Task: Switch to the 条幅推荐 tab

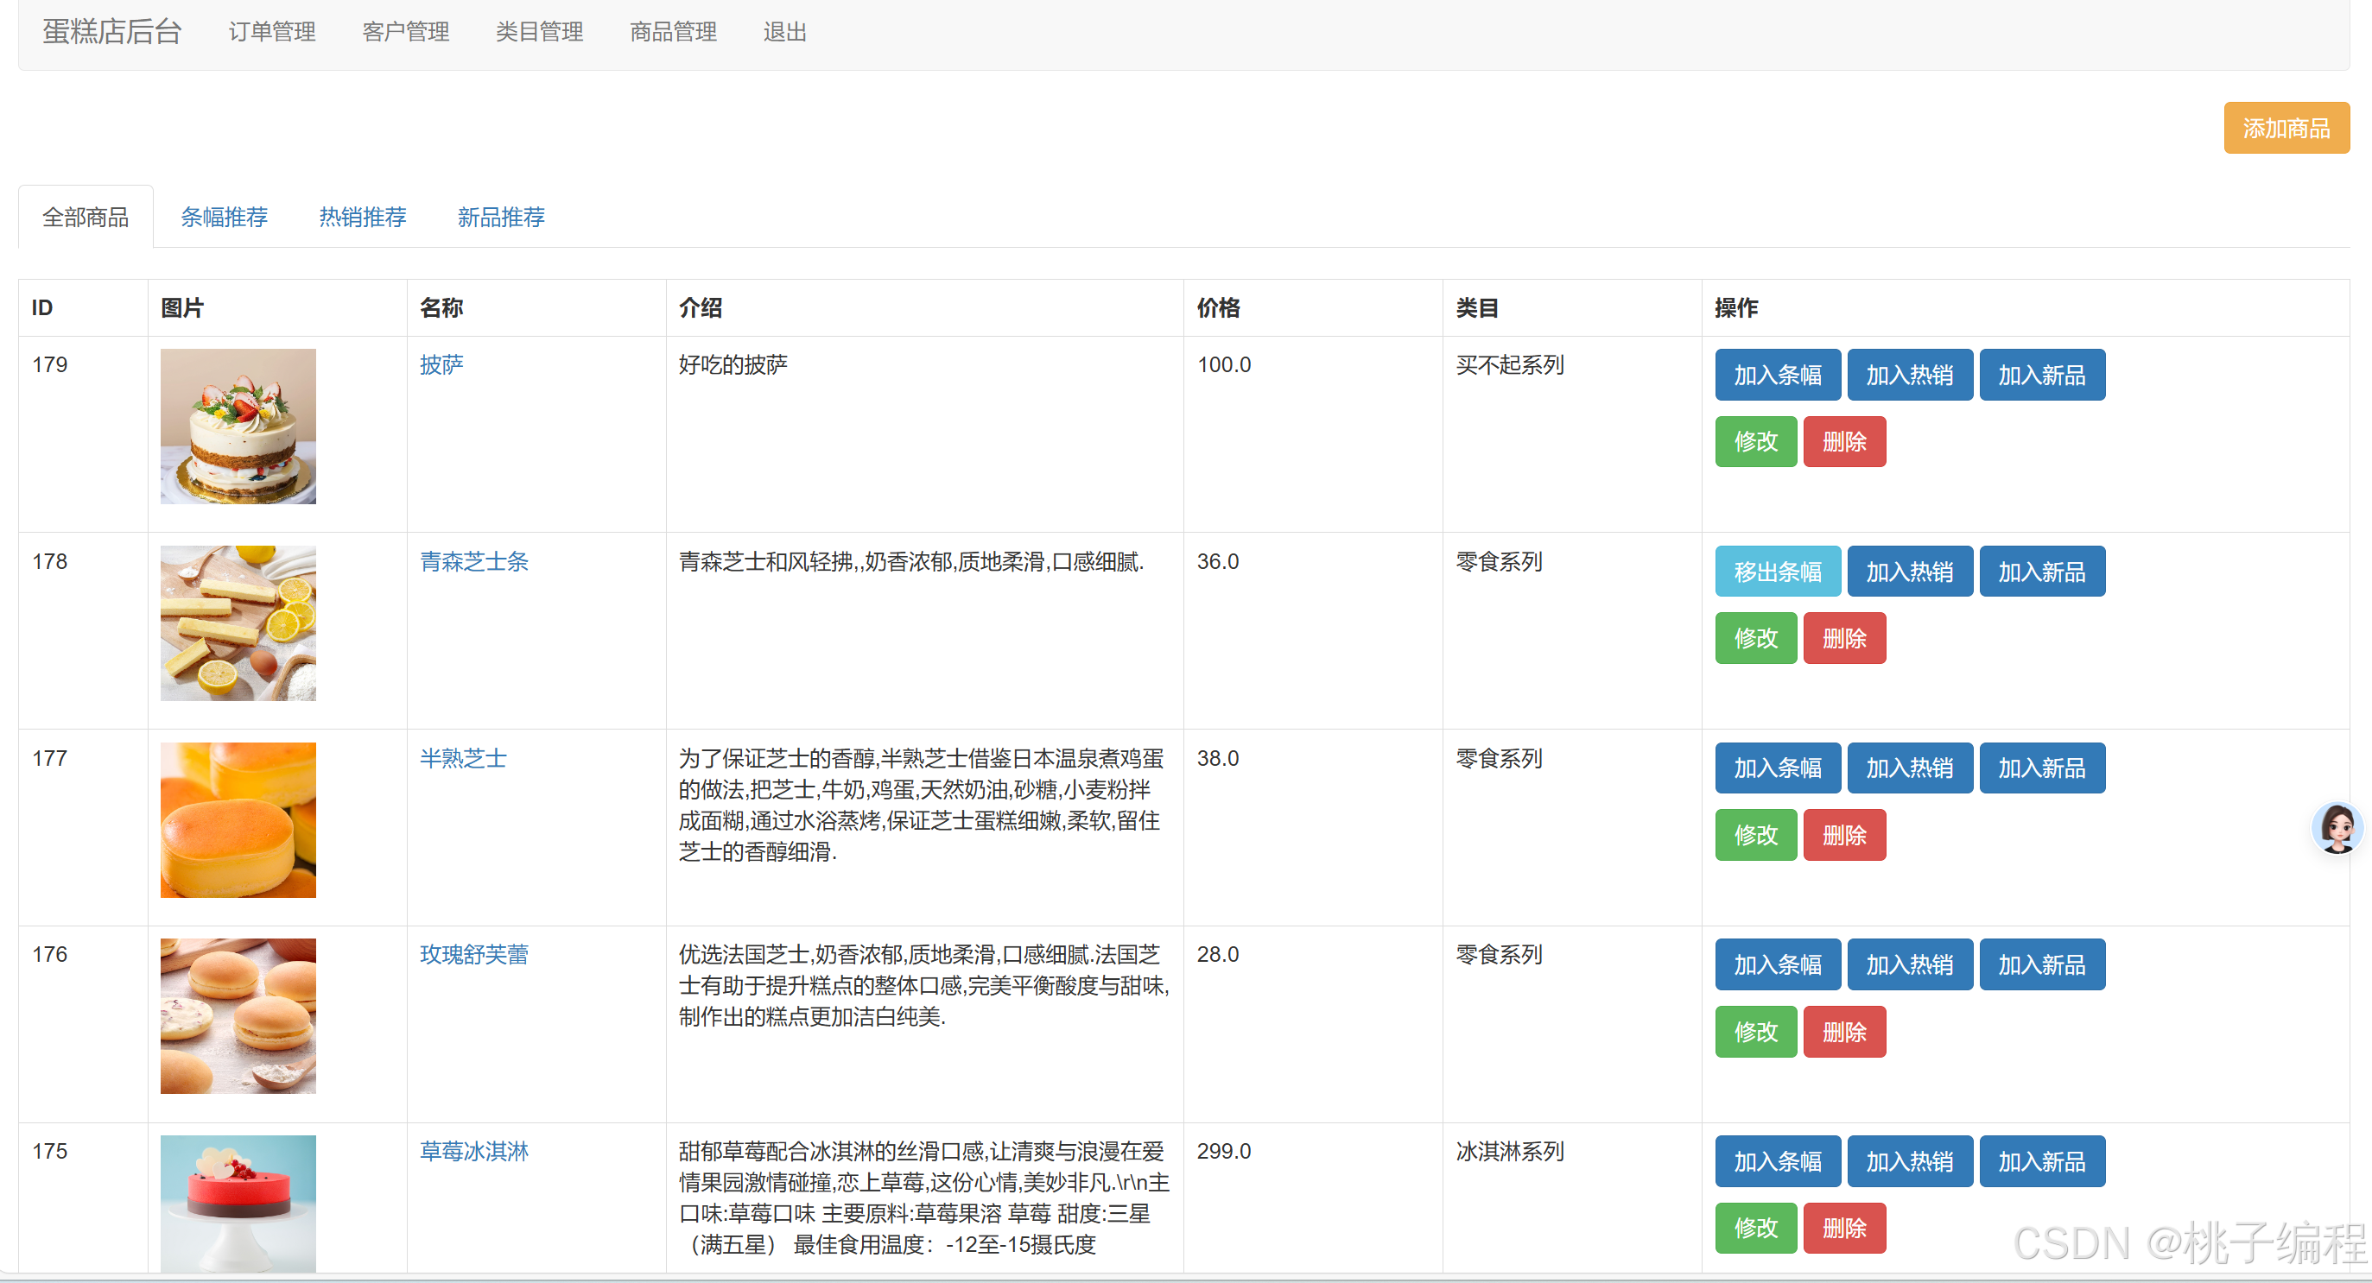Action: tap(224, 218)
